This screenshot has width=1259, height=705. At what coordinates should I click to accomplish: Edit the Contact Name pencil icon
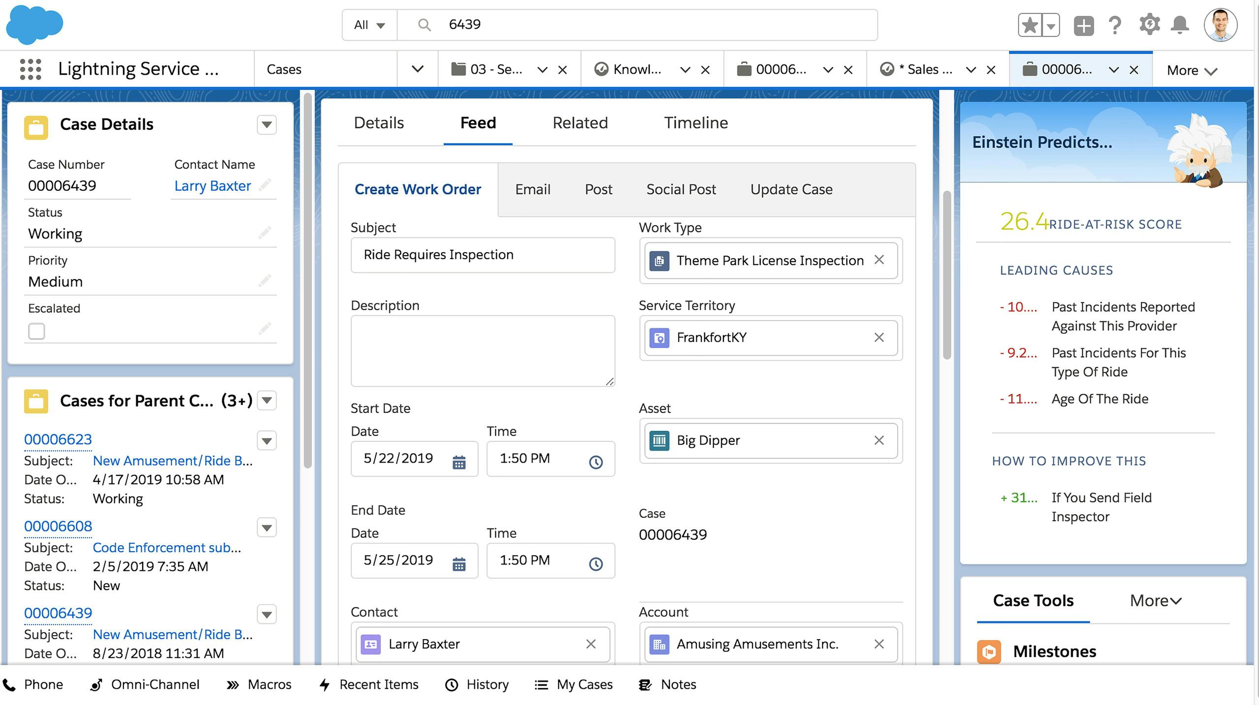[265, 185]
